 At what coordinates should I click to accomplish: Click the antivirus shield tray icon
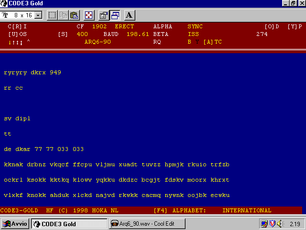click(x=272, y=224)
